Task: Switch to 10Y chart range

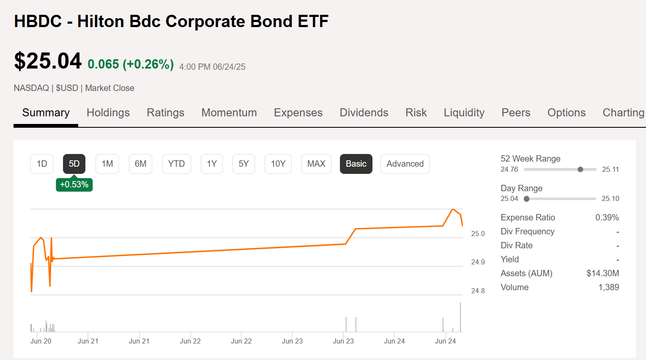Action: point(278,164)
